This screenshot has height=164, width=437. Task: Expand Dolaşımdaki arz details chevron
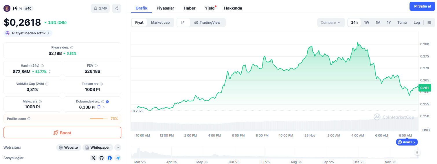tap(104, 107)
